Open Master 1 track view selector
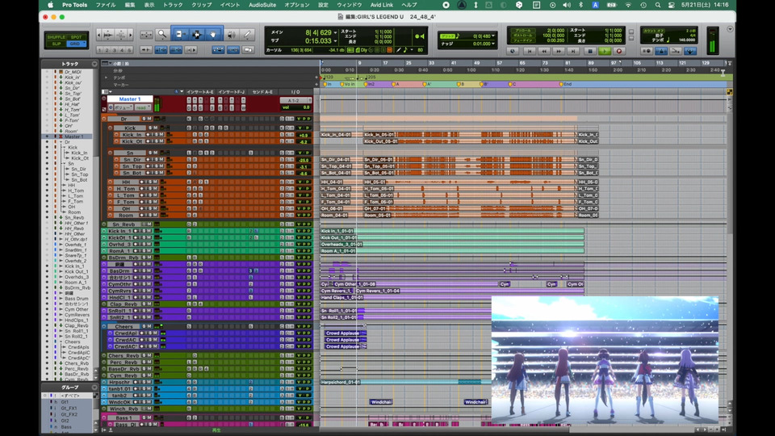The image size is (775, 436). pyautogui.click(x=123, y=107)
